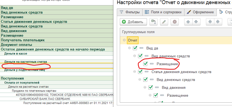This screenshot has width=232, height=107.
Task: Open the Фильтры tab
Action: (x=130, y=12)
